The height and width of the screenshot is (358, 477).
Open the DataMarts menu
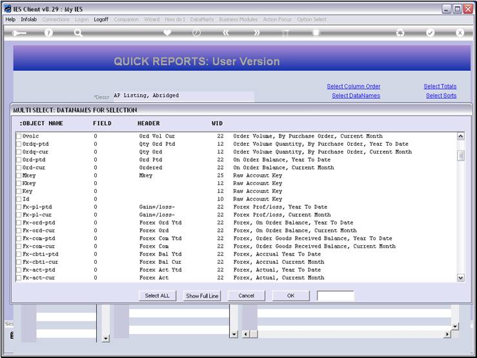pyautogui.click(x=202, y=19)
